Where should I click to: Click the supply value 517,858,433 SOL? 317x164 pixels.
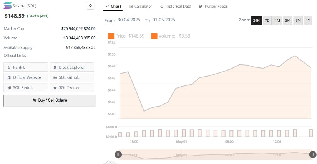point(81,48)
